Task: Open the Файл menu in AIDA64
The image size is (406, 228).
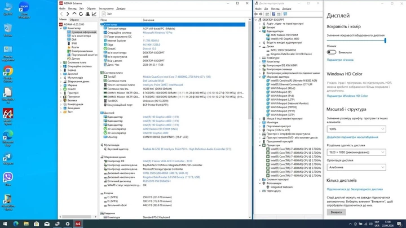Action: (62, 8)
